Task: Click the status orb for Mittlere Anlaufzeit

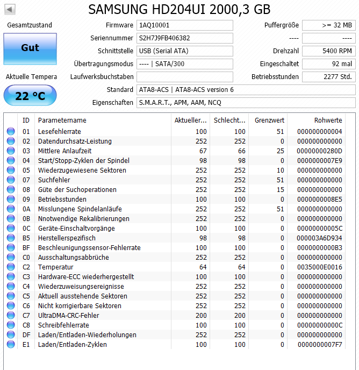Action: [x=11, y=151]
